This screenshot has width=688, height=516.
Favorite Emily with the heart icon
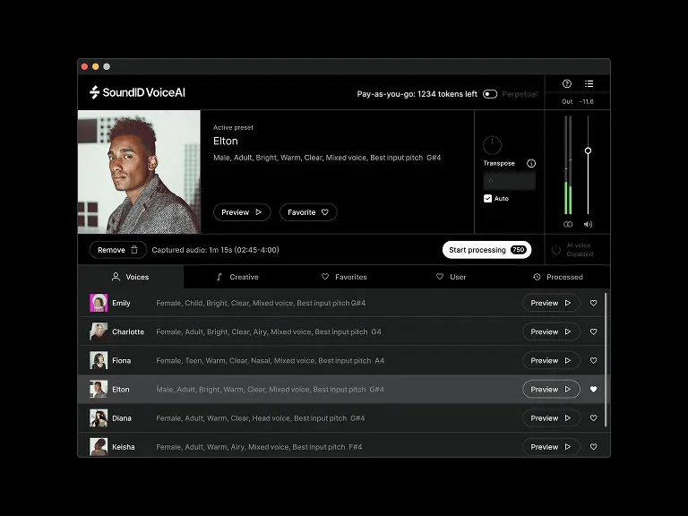coord(593,304)
